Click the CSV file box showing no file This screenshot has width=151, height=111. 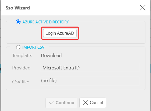(90, 81)
